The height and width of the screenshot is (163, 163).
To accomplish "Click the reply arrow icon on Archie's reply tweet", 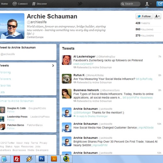I will [x=75, y=116].
